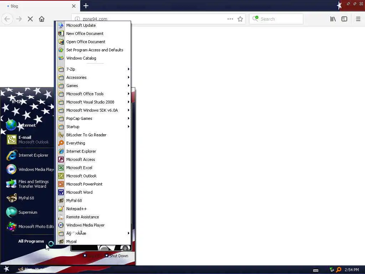
Task: Expand Microsoft Windows SDK v6.0A folder
Action: point(94,110)
